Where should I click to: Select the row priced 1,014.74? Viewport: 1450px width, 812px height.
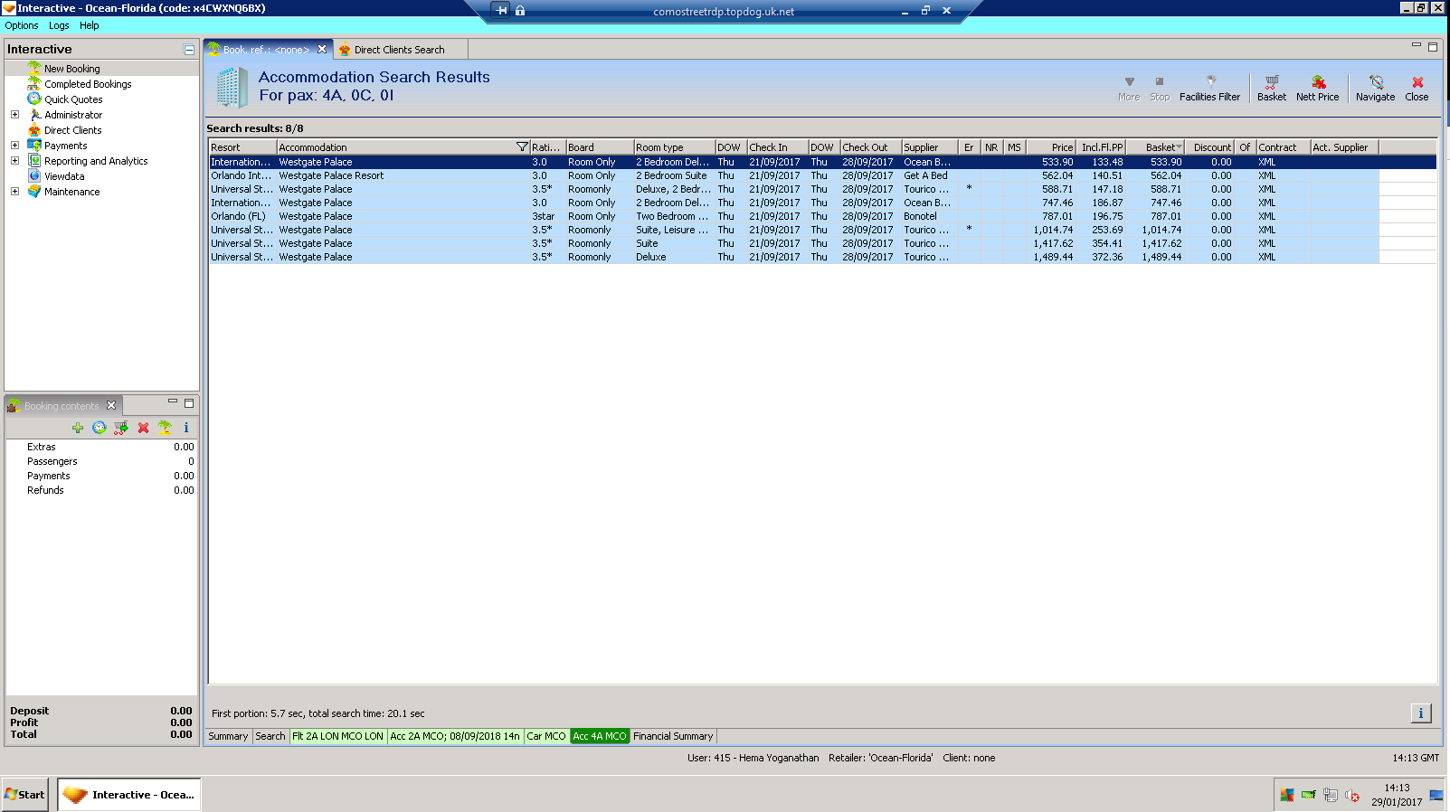(794, 230)
